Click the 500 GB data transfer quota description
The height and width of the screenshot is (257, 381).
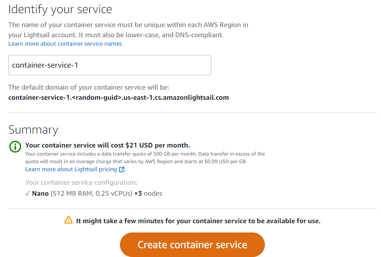click(x=145, y=158)
